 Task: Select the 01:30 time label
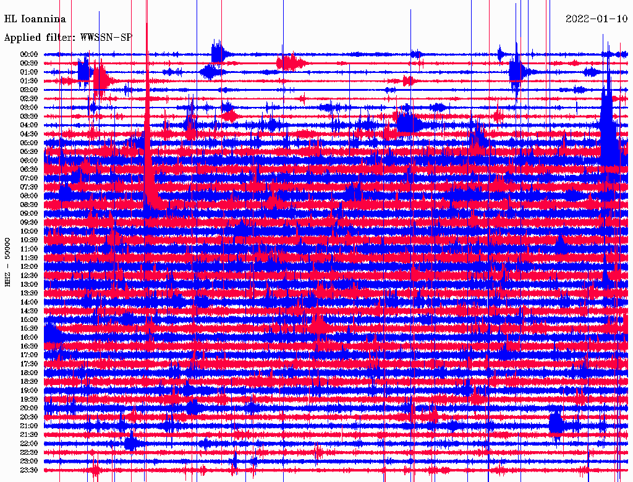29,81
